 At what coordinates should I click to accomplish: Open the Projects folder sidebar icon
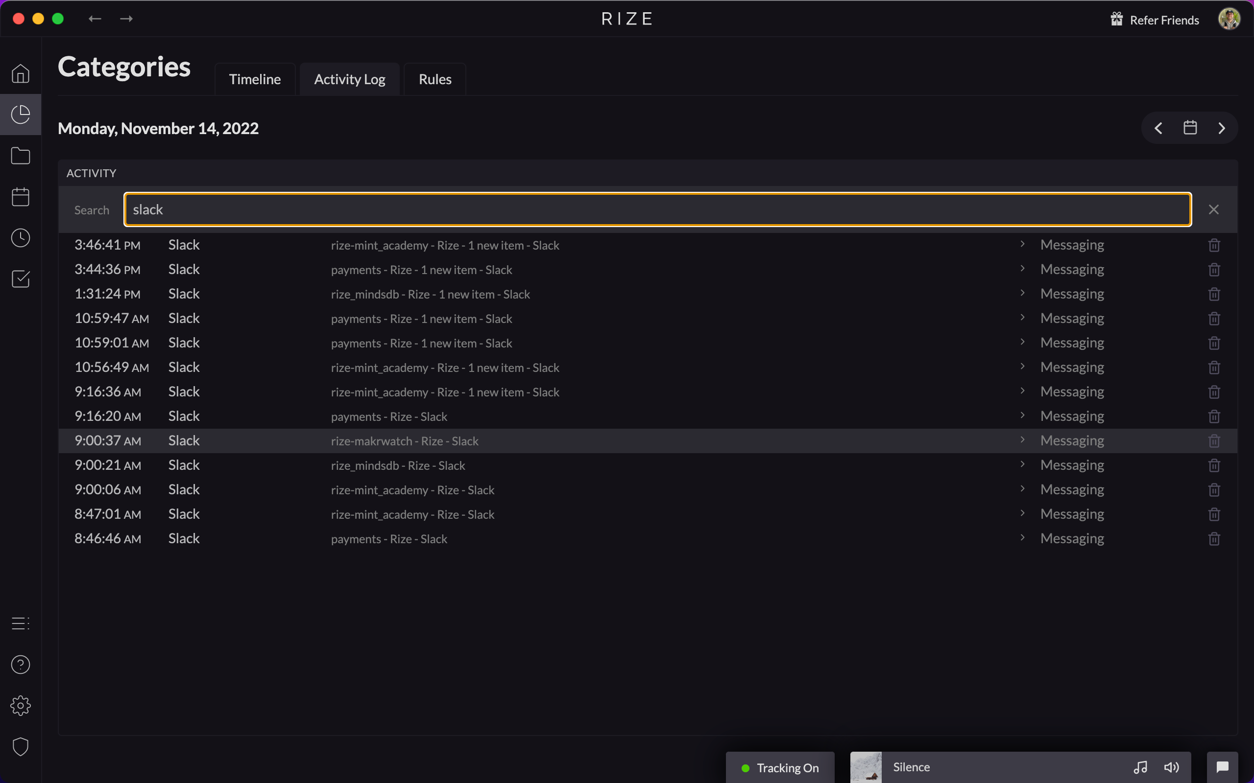click(x=20, y=156)
